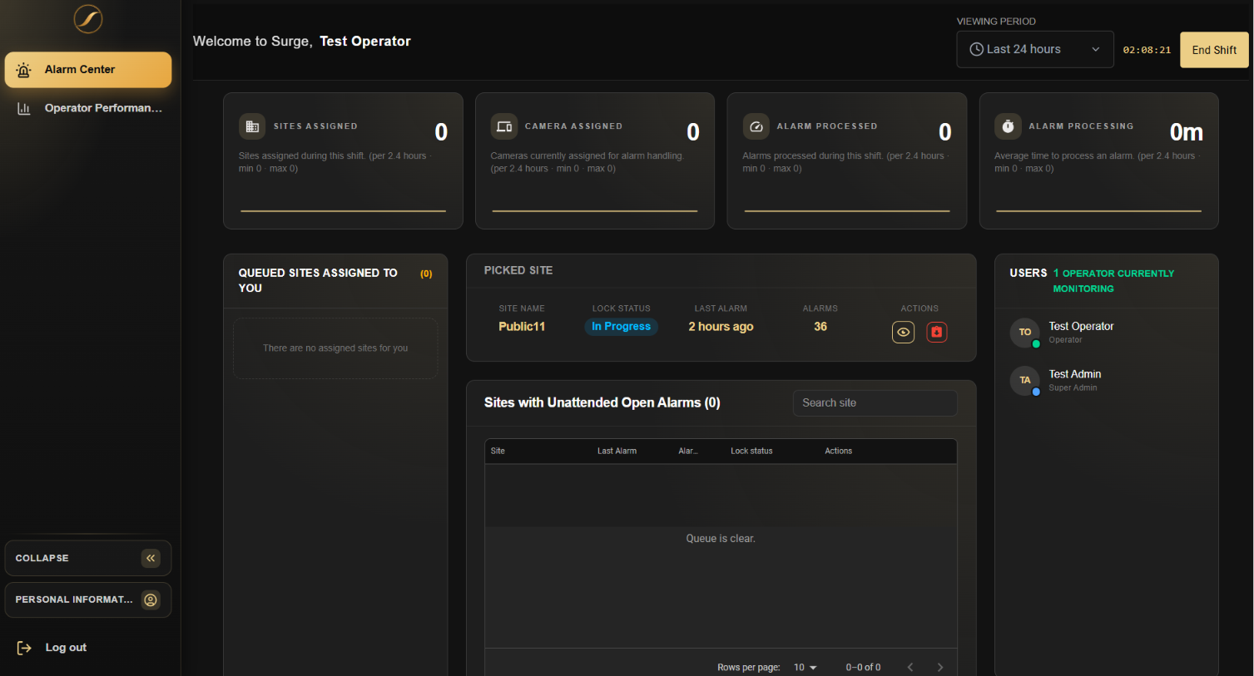Click the Personal Information profile icon
1254x676 pixels.
pyautogui.click(x=151, y=600)
